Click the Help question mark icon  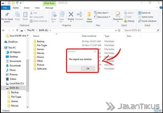[161, 8]
